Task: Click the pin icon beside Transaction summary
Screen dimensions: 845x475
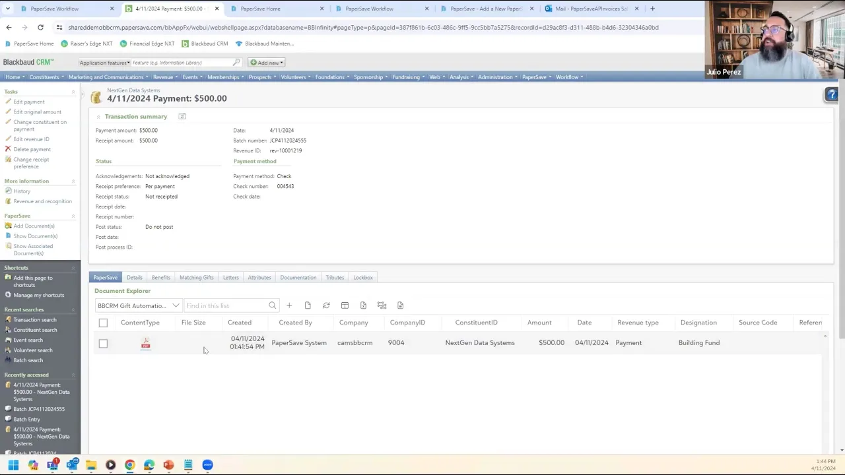Action: coord(182,117)
